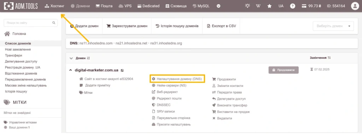
Task: Open the wiki W icon
Action: coord(258,6)
